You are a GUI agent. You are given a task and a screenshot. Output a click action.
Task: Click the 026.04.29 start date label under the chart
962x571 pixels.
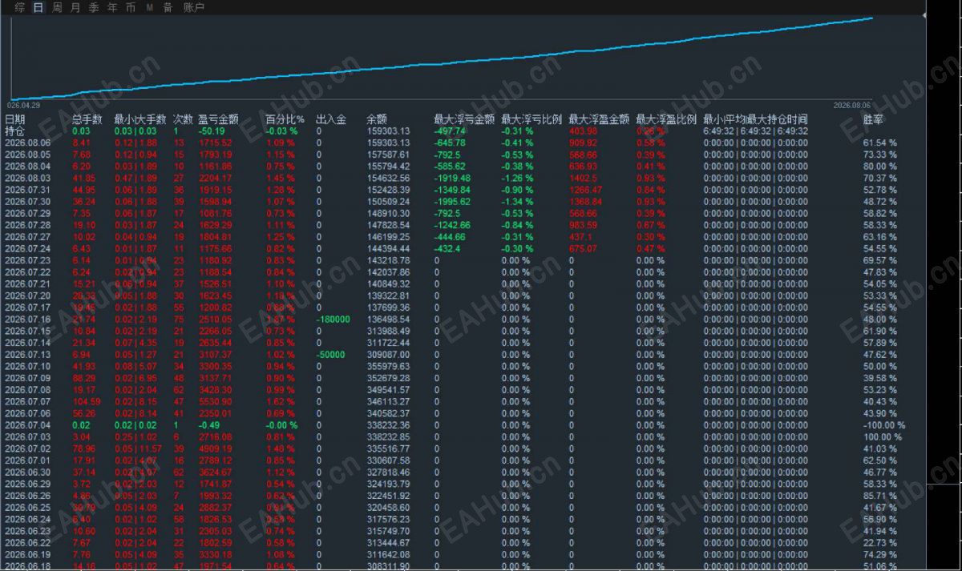(x=24, y=105)
